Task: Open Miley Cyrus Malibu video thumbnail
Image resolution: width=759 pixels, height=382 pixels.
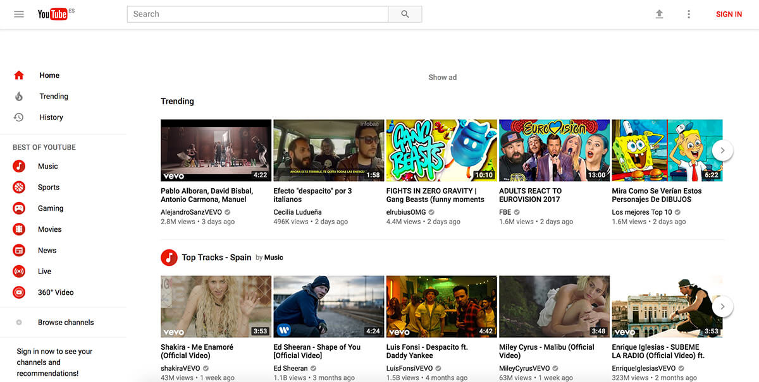Action: click(554, 307)
